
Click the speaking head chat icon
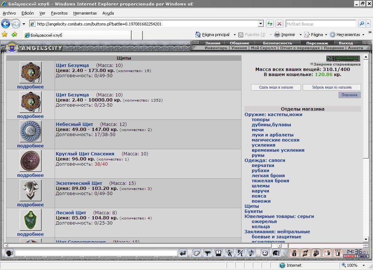click(x=9, y=253)
